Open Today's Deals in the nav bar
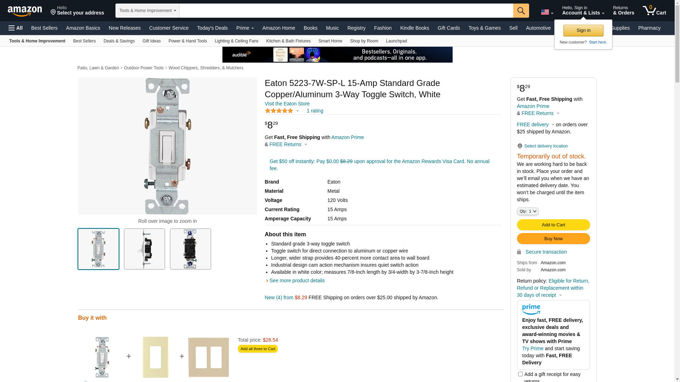This screenshot has width=680, height=382. point(212,28)
